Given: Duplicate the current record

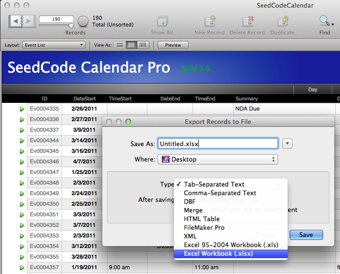Looking at the screenshot, I should pyautogui.click(x=282, y=21).
